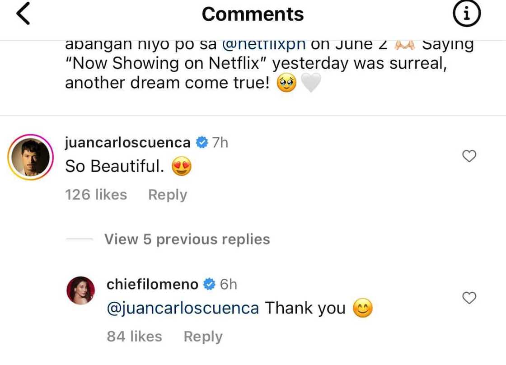Reply to juancarloscuenca's comment

click(x=167, y=194)
